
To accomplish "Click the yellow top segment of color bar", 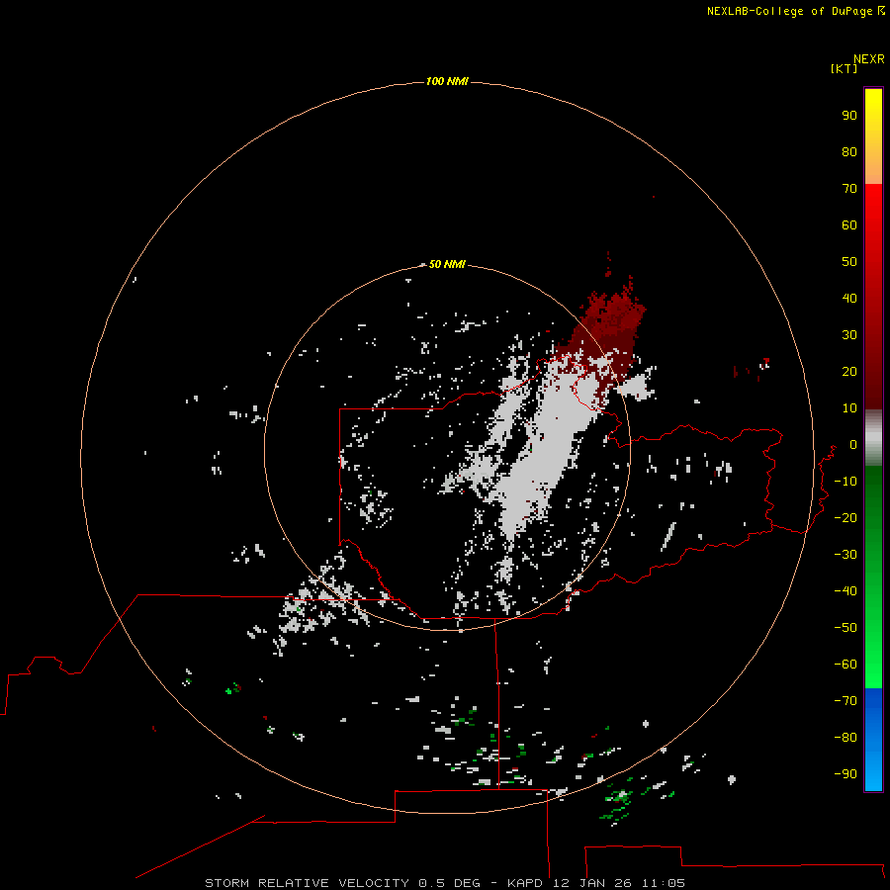I will pyautogui.click(x=873, y=136).
